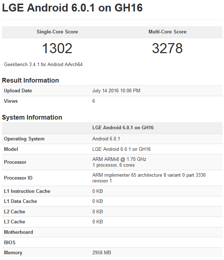Select the Geekbench 3.4.1 for Android AArch64 text

(x=43, y=64)
